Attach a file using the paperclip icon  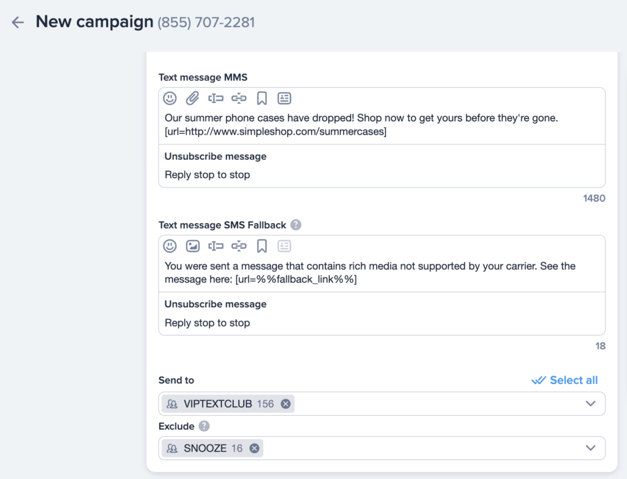[193, 98]
